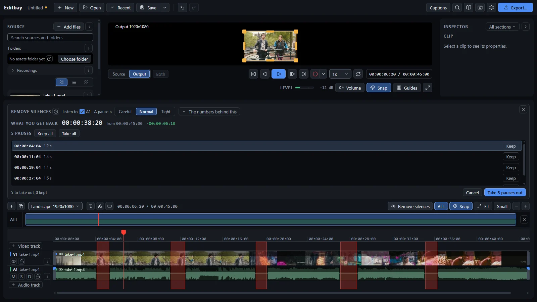Expand the Recordings folder
This screenshot has height=302, width=537.
13,70
